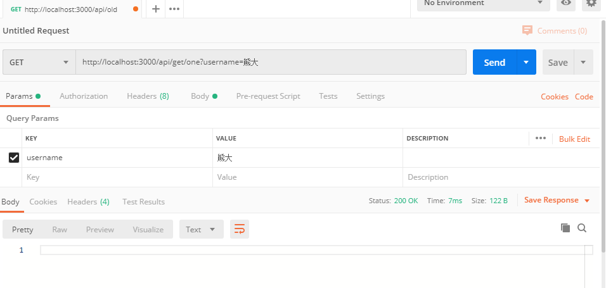
Task: Open the Pre-request Script tab
Action: pyautogui.click(x=268, y=96)
